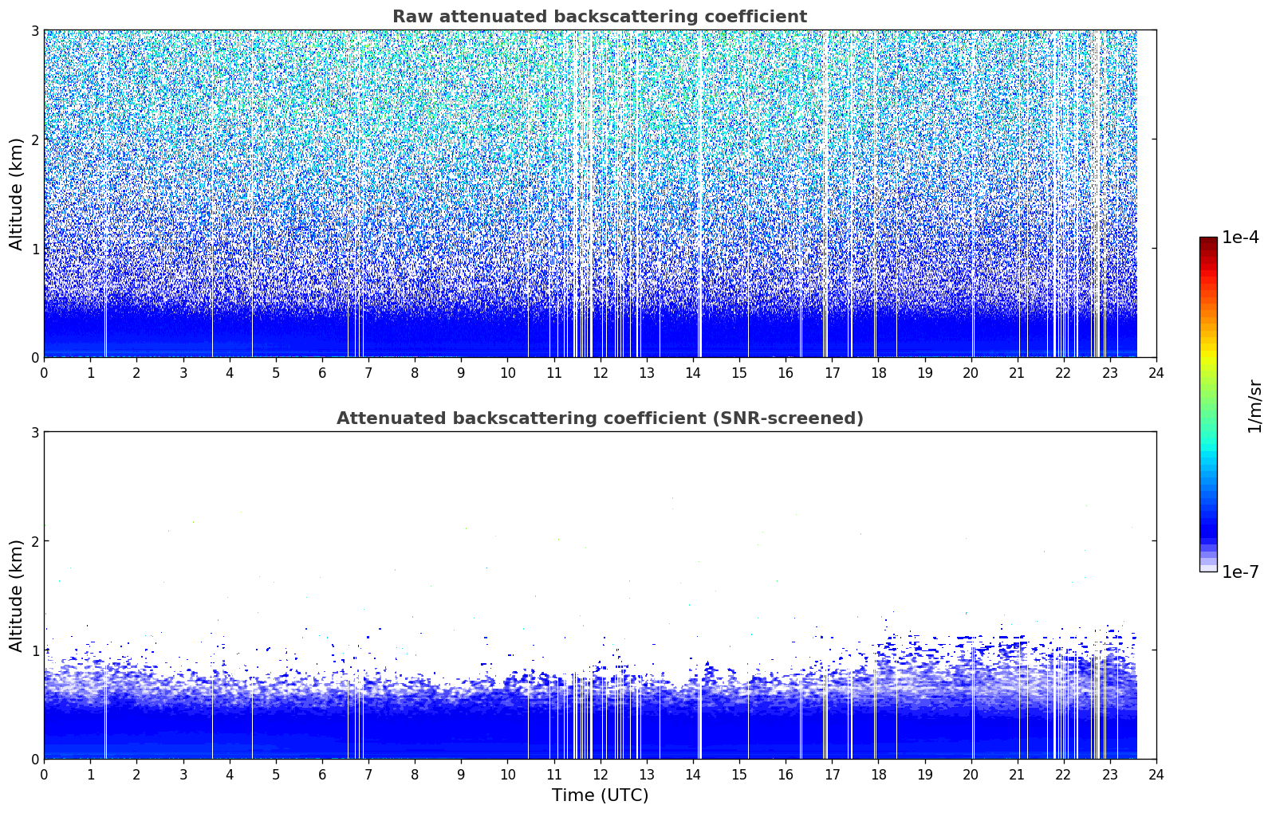The height and width of the screenshot is (813, 1272).
Task: Click the 'Raw attenuated backscattering coefficient' title
Action: (x=599, y=17)
